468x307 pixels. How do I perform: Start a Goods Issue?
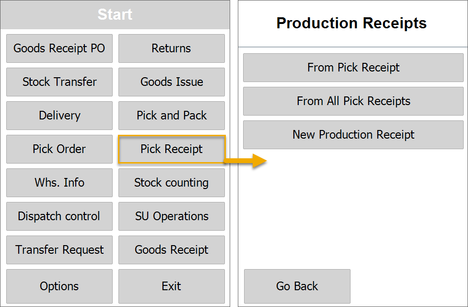click(x=171, y=82)
